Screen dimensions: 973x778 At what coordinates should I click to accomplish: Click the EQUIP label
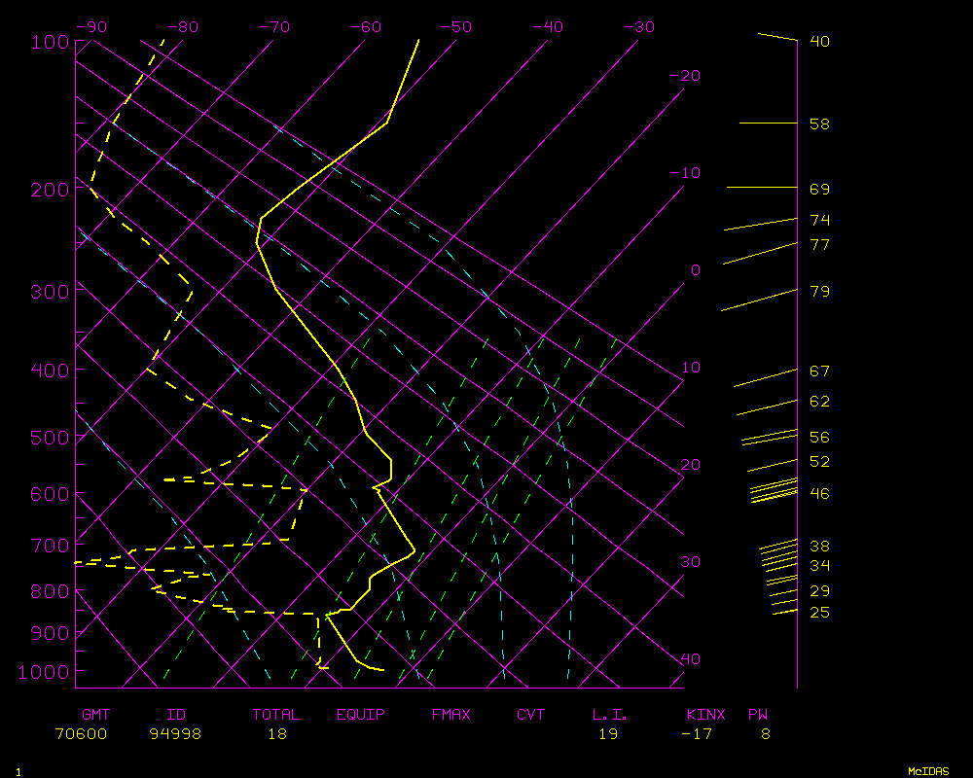[x=361, y=715]
